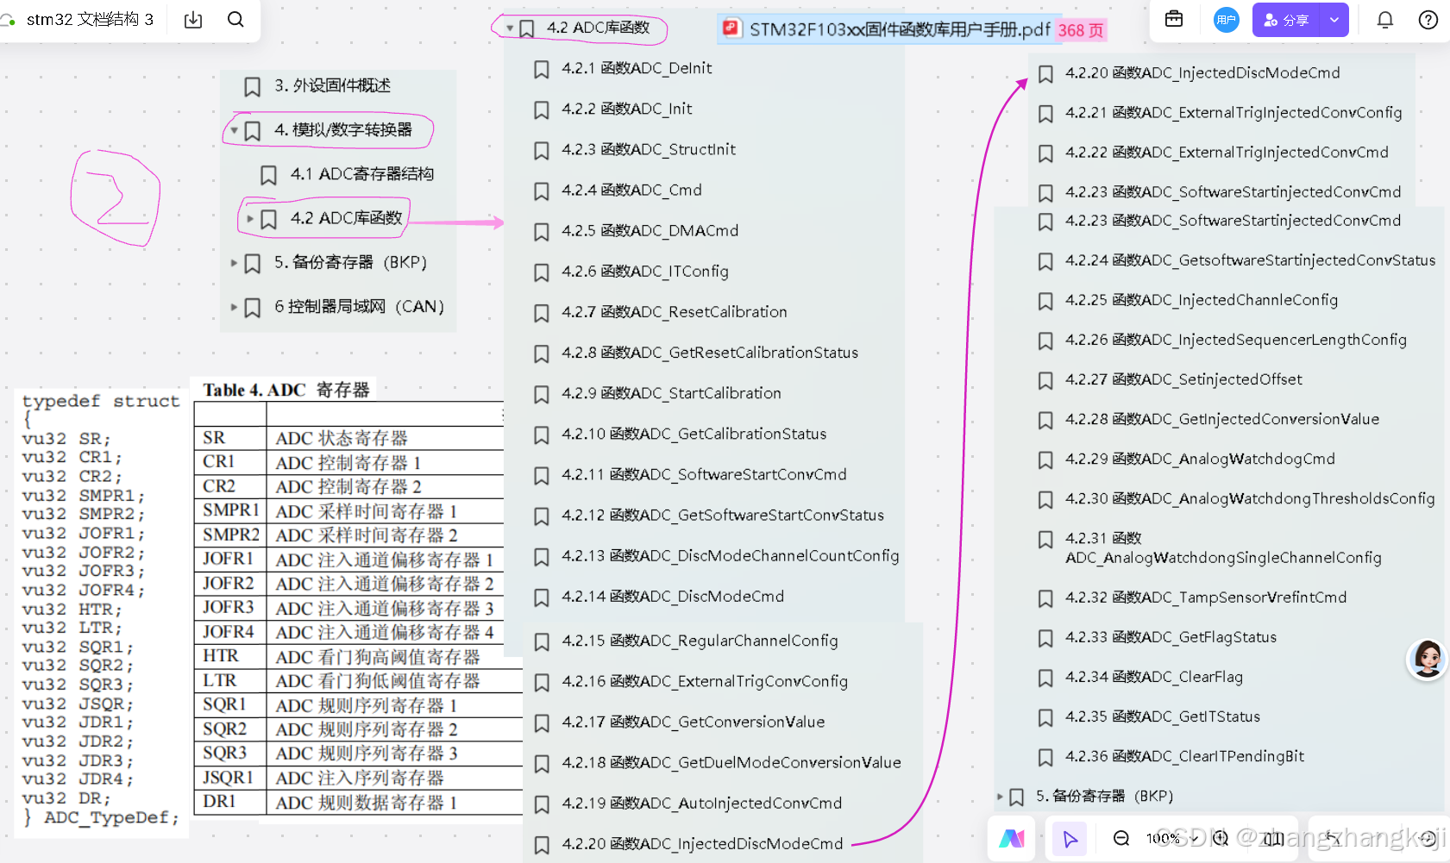The width and height of the screenshot is (1450, 863).
Task: Open the share options dropdown arrow
Action: coord(1334,20)
